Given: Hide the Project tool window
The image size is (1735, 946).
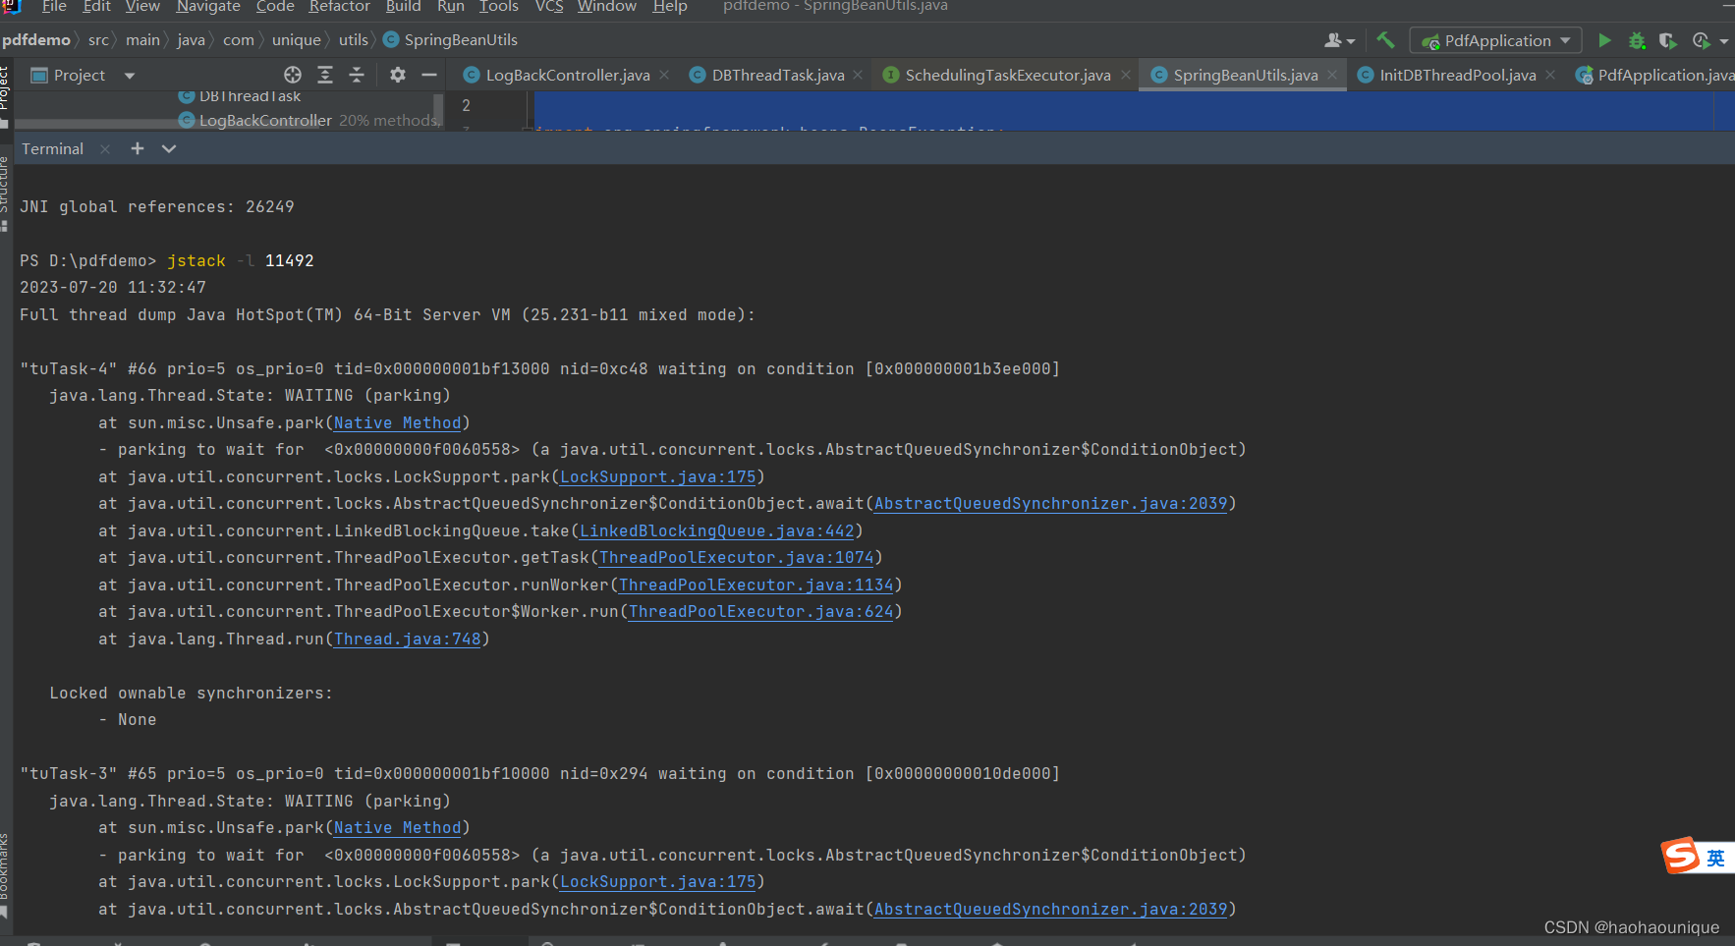Looking at the screenshot, I should tap(429, 75).
